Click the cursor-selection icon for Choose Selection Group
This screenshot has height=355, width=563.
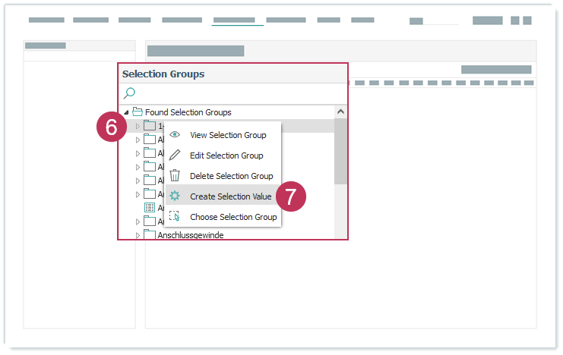175,217
